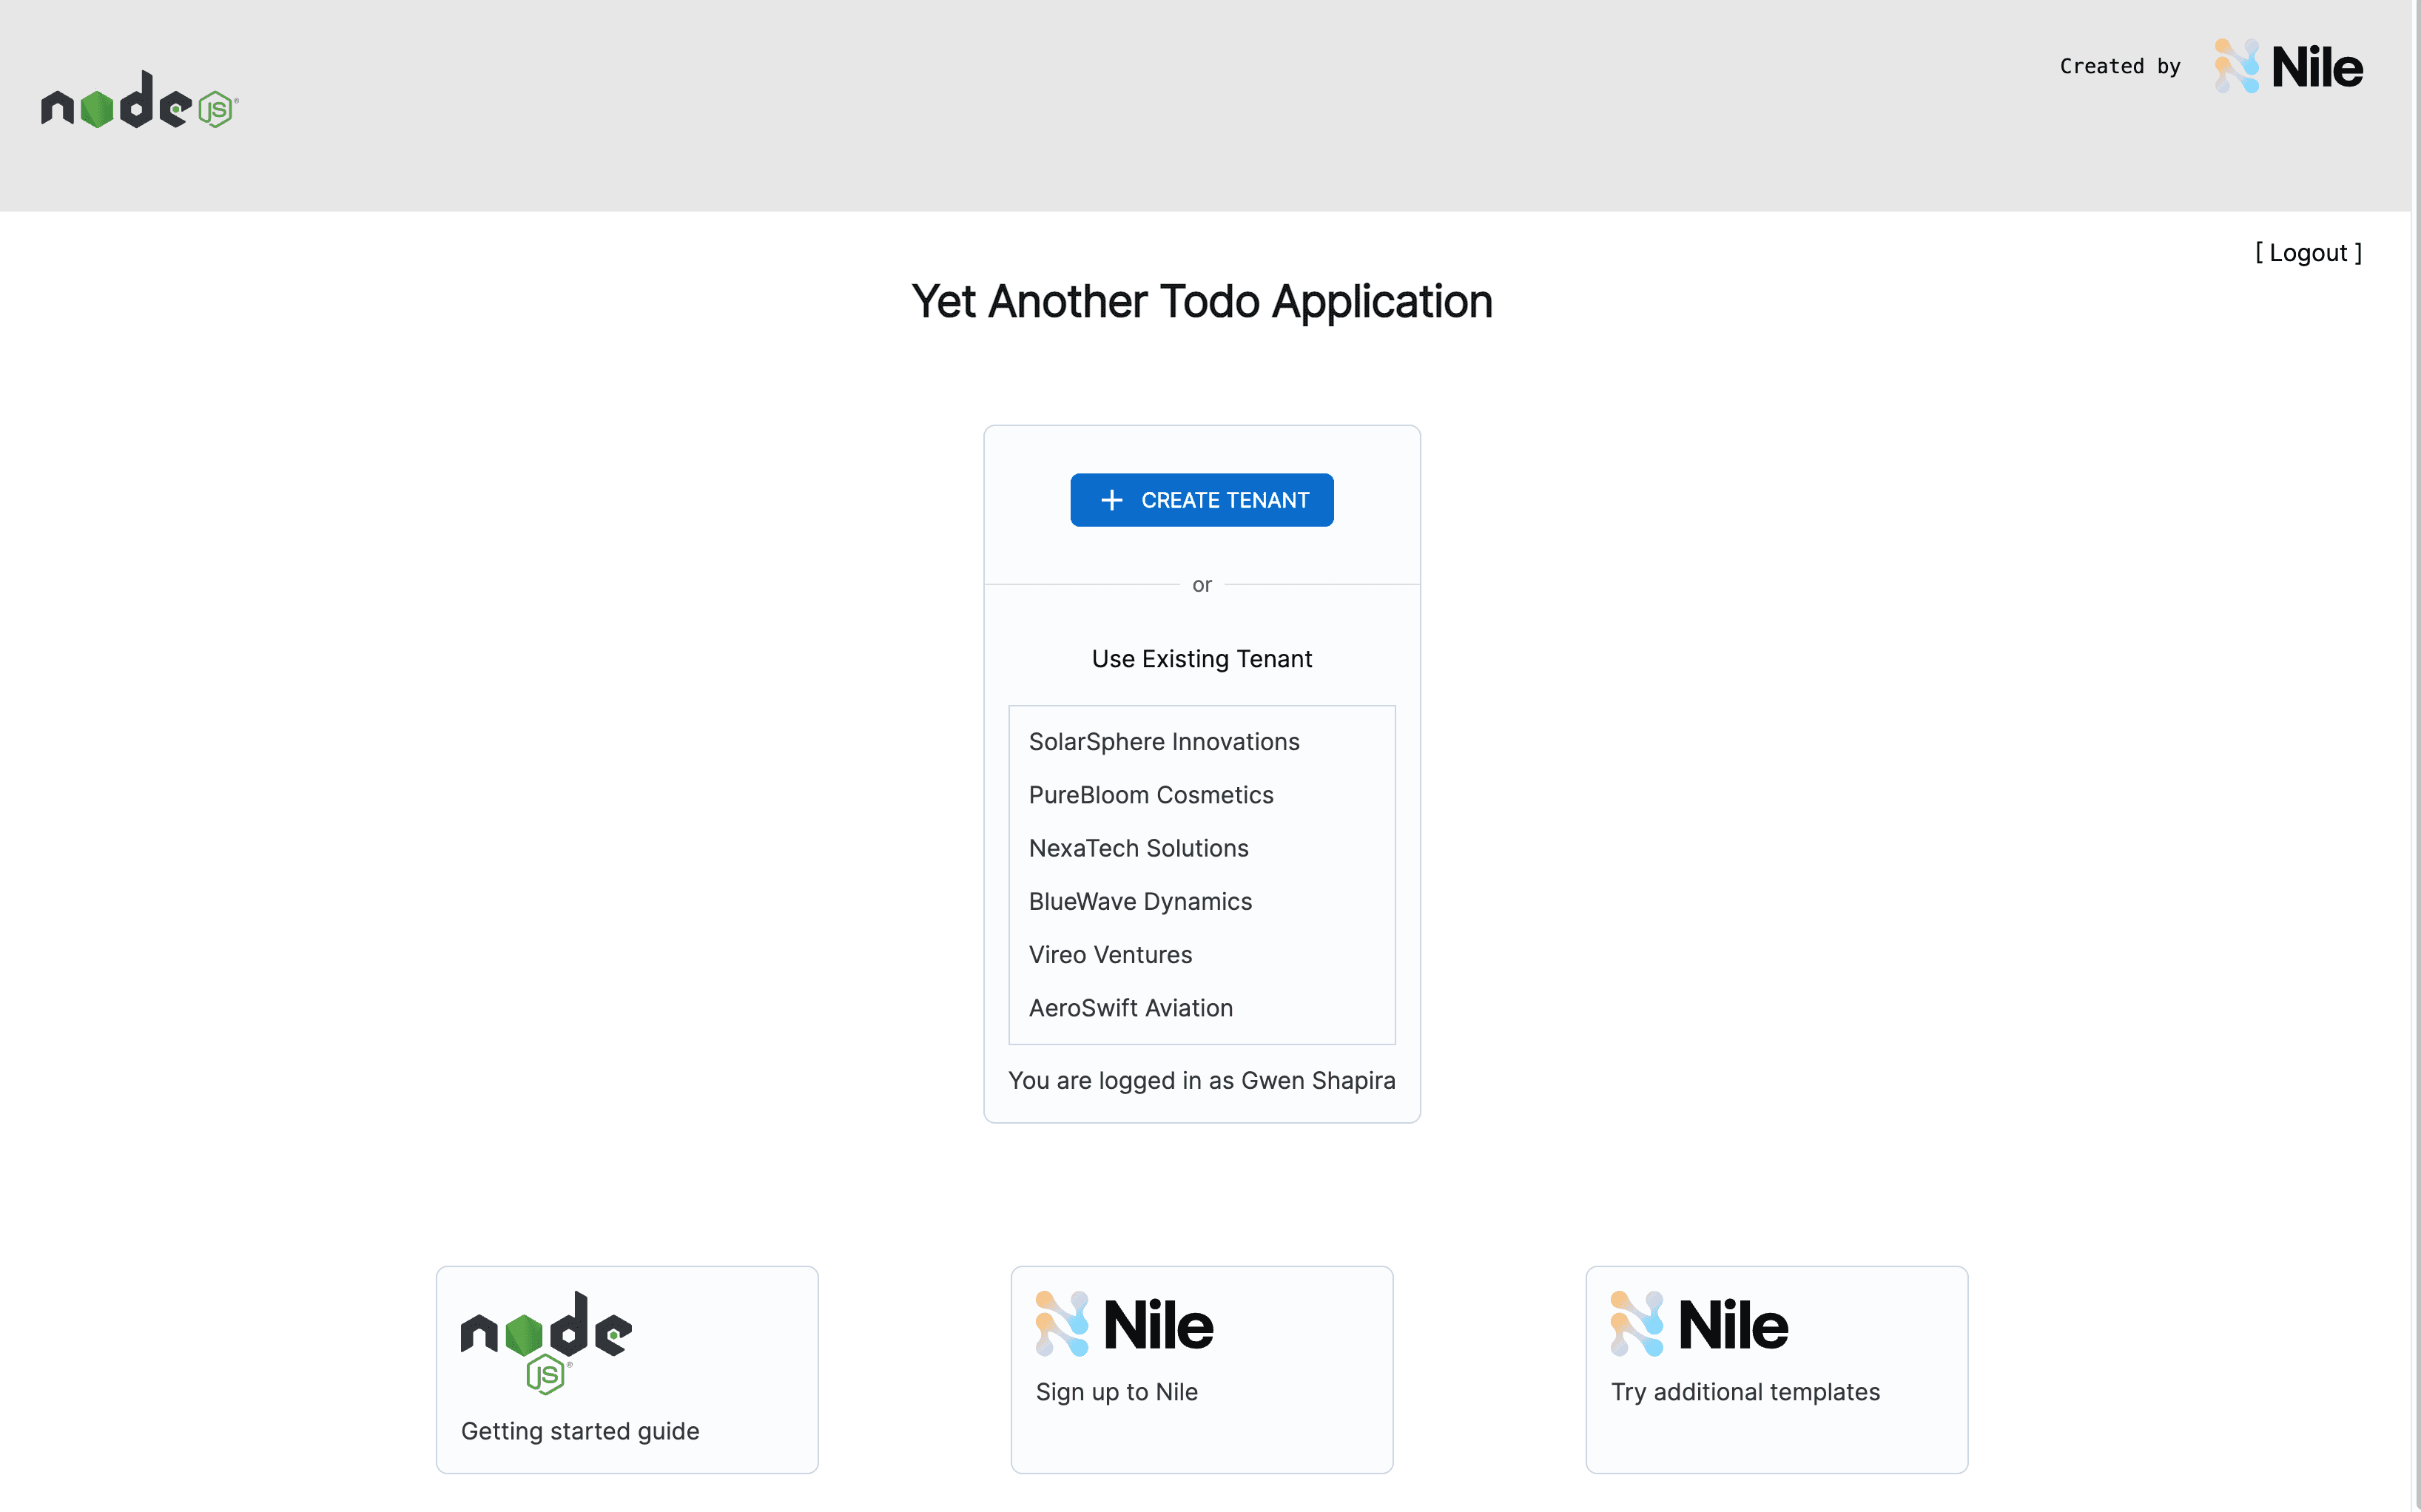Screen dimensions: 2421x1512
Task: Open Try additional templates card
Action: [1777, 1364]
